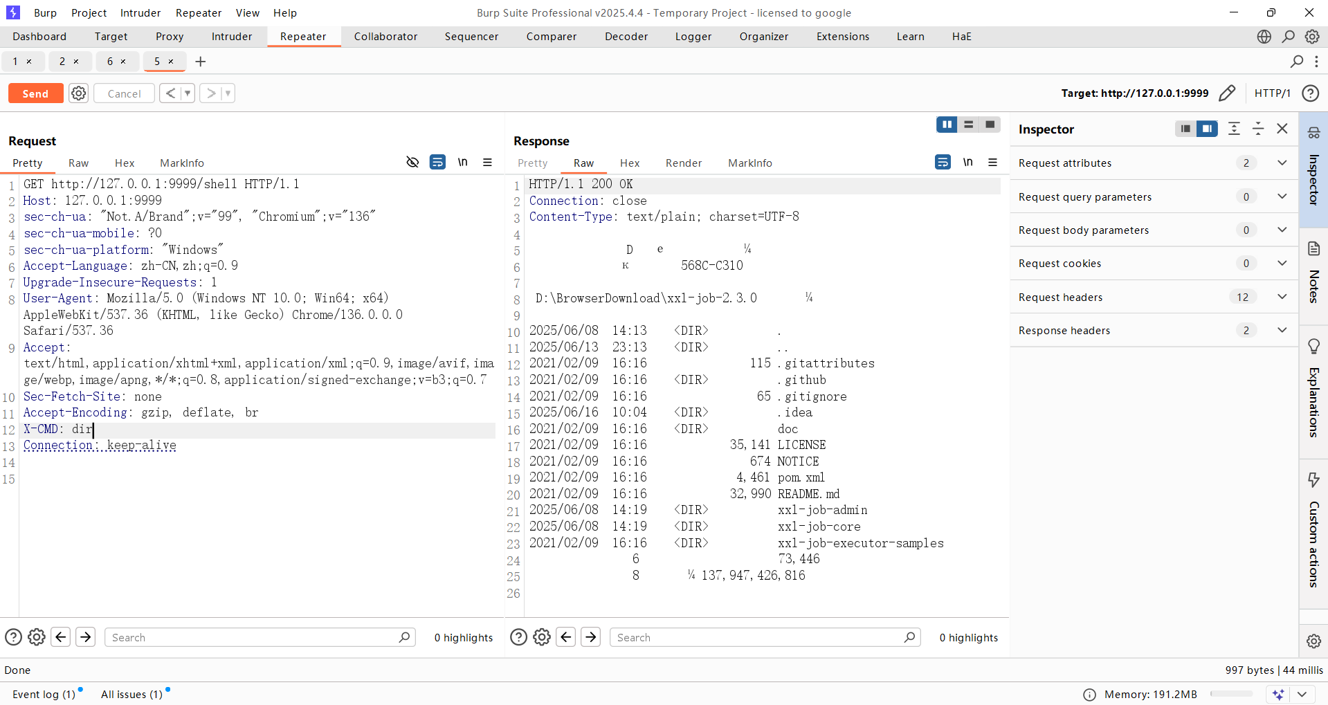The image size is (1328, 705).
Task: Jump to next match in Response search
Action: 590,637
